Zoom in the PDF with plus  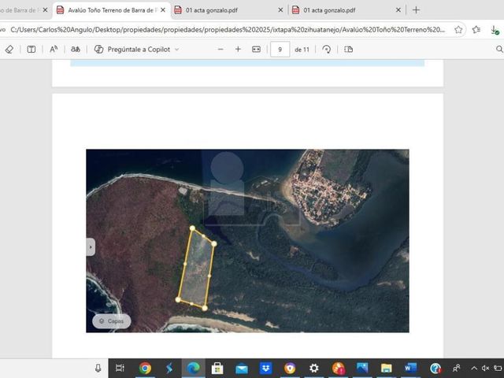pyautogui.click(x=238, y=50)
